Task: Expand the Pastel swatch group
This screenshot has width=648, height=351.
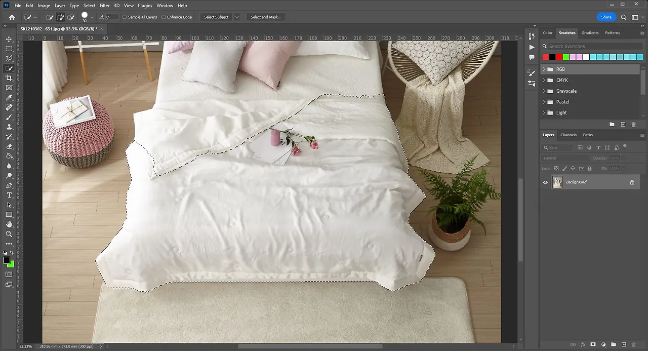Action: pyautogui.click(x=544, y=102)
